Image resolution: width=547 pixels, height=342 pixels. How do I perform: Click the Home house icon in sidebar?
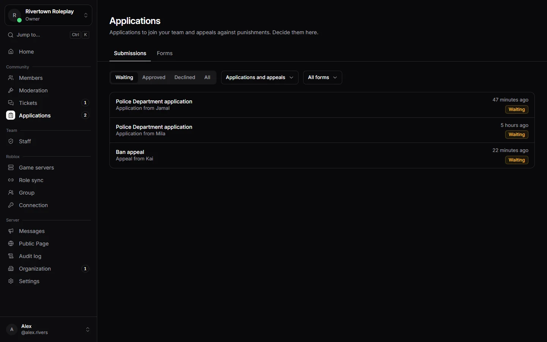point(11,52)
